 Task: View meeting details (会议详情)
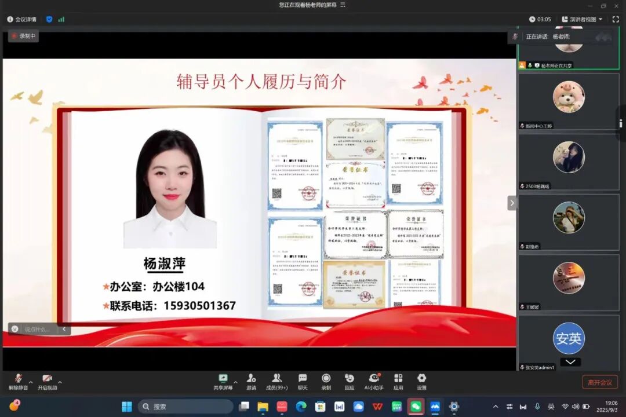(21, 19)
